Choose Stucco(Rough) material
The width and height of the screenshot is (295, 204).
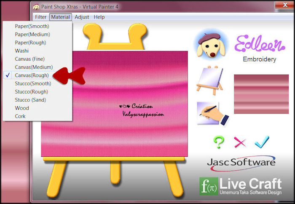pyautogui.click(x=38, y=91)
